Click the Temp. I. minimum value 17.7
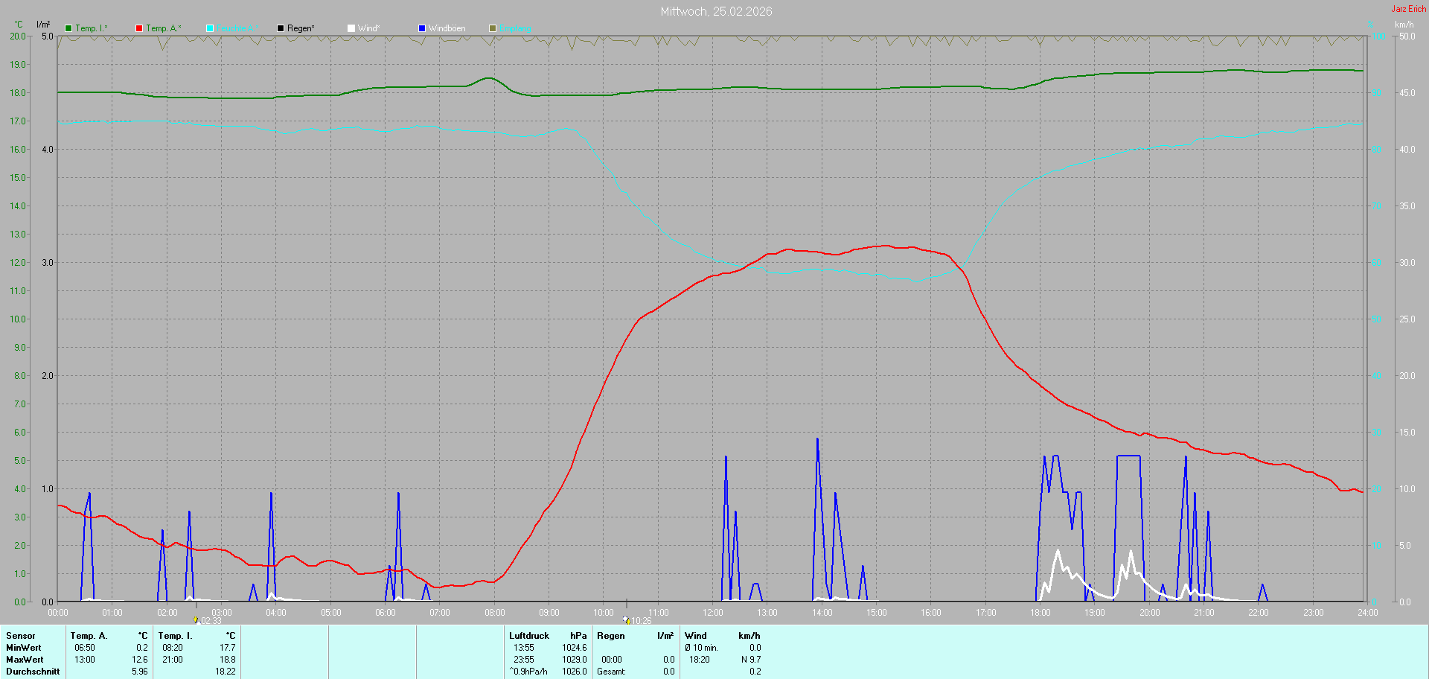The width and height of the screenshot is (1429, 679). coord(228,648)
